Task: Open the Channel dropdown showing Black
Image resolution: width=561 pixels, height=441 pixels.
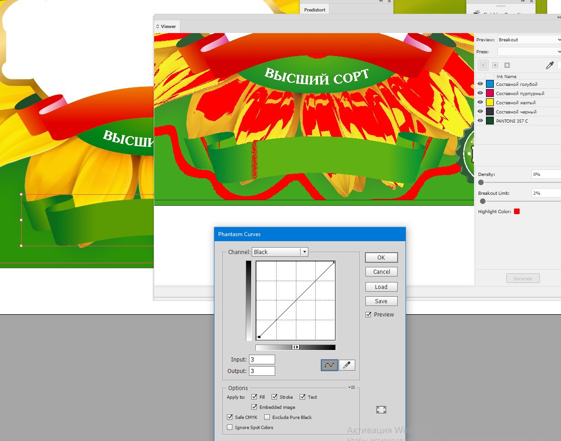Action: (x=280, y=252)
